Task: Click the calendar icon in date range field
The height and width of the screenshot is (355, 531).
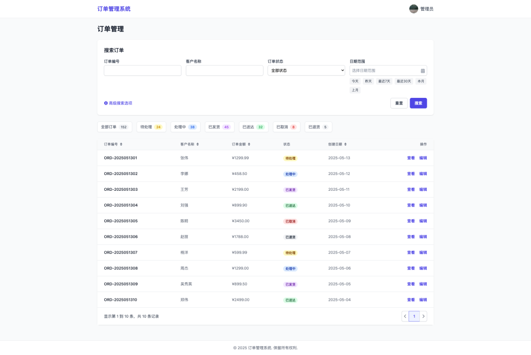Action: pyautogui.click(x=423, y=71)
